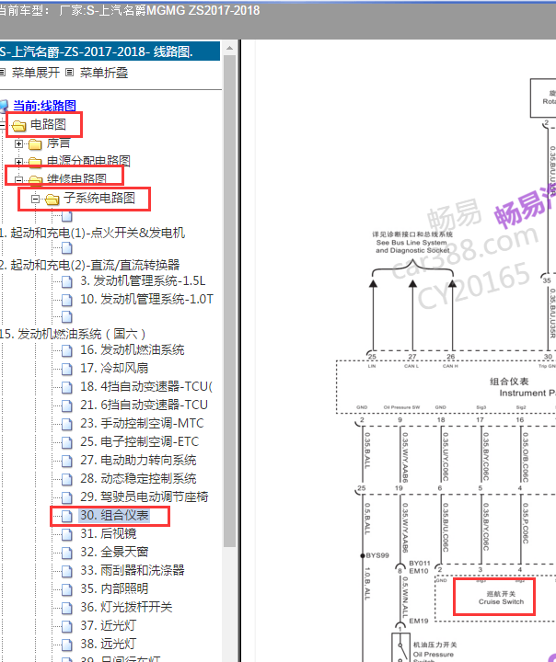
Task: Click document icon beside 38. 远光灯
Action: [x=67, y=645]
